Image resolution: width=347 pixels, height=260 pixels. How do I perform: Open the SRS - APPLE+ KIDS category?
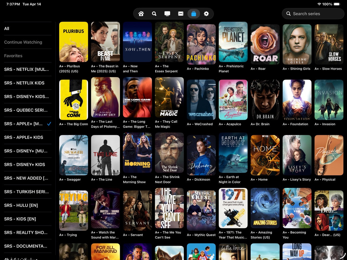click(28, 137)
